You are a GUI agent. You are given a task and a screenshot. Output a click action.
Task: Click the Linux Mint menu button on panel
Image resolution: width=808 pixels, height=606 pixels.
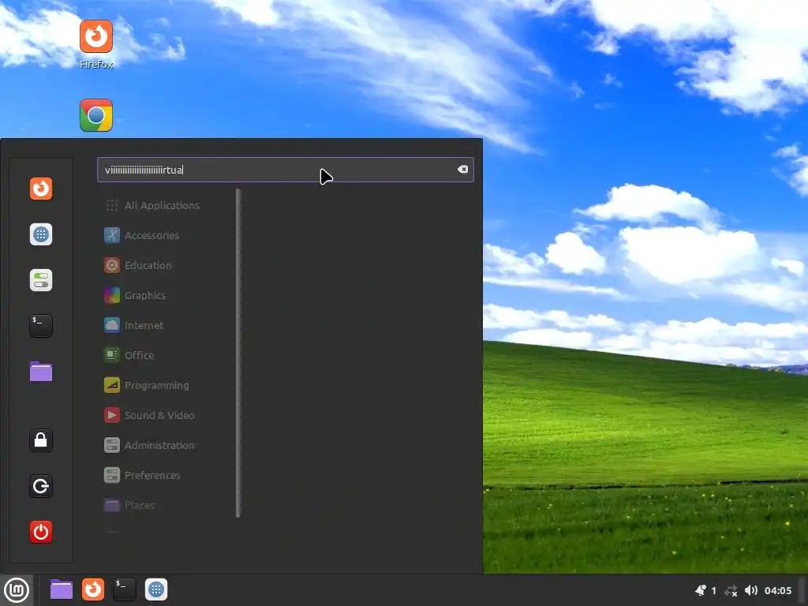point(17,590)
